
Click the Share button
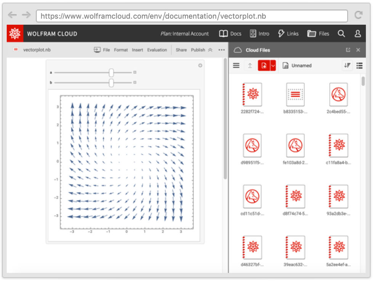[x=181, y=50]
